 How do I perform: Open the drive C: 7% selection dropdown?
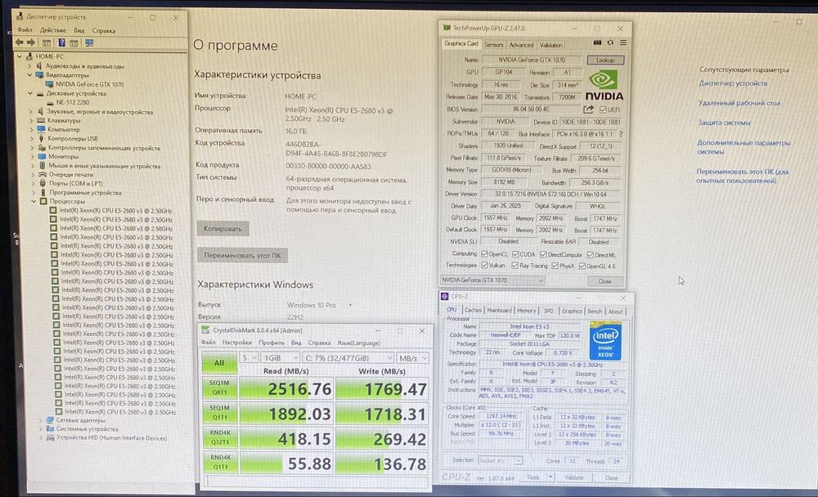pyautogui.click(x=348, y=358)
